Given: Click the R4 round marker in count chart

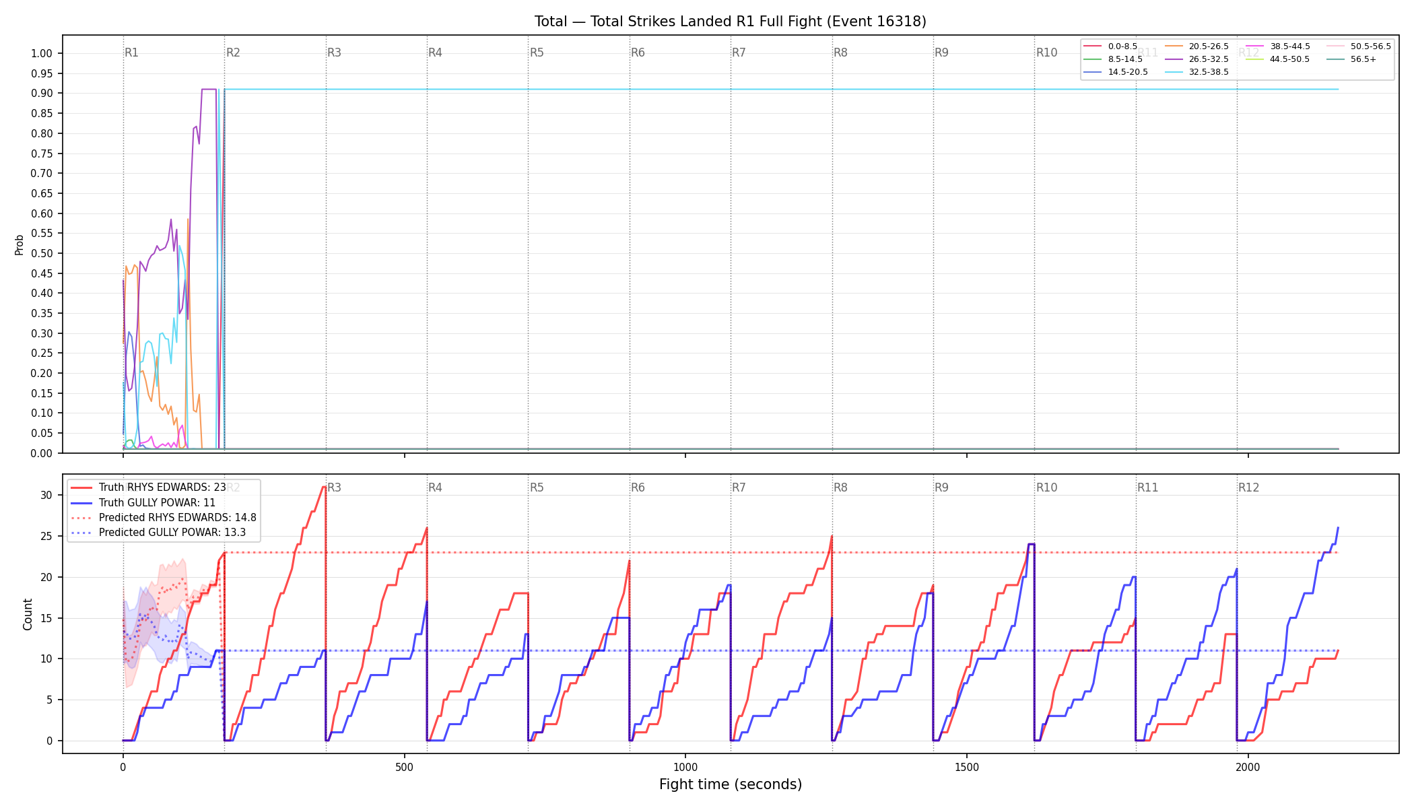Looking at the screenshot, I should coord(435,487).
